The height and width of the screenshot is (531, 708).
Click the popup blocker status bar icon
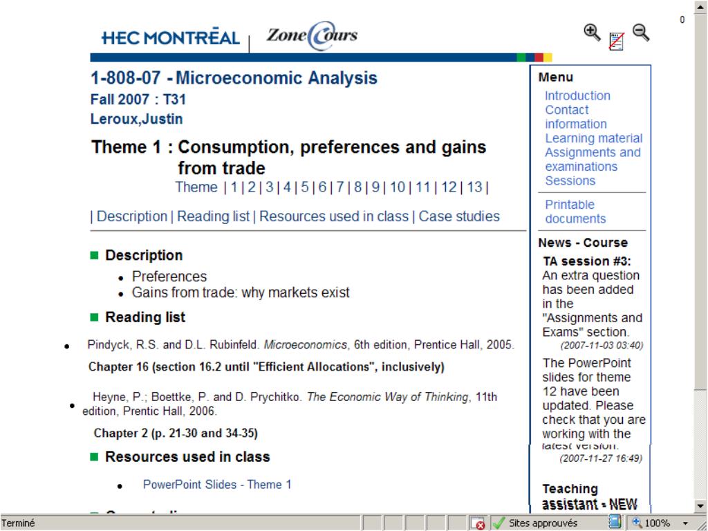477,523
